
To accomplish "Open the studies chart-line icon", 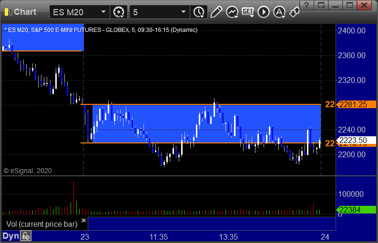I will 232,12.
